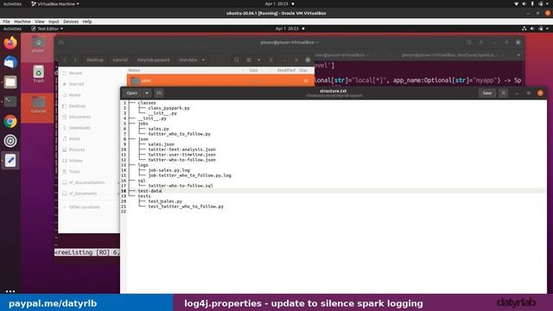553x311 pixels.
Task: Open the VirtualBox Machine app menu dropdown
Action: pyautogui.click(x=55, y=3)
